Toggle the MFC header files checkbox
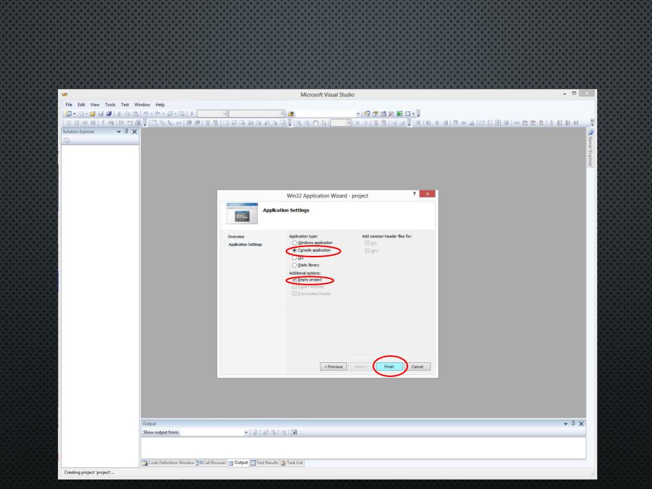This screenshot has width=652, height=489. pos(367,251)
